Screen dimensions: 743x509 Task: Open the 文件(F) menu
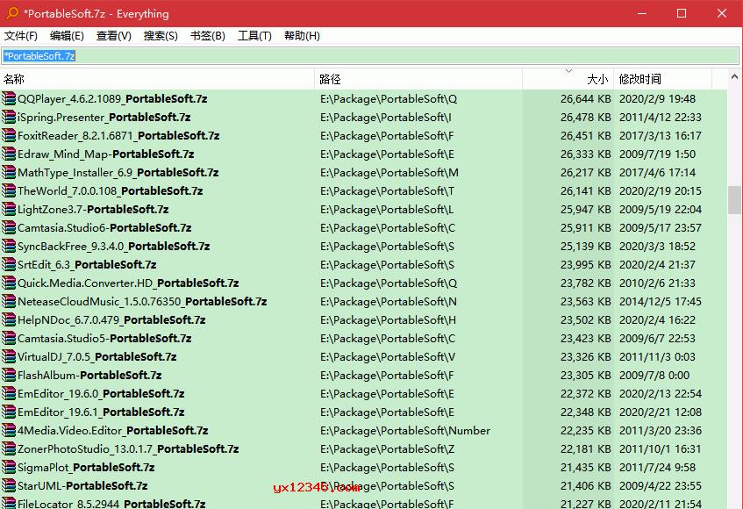pos(21,36)
